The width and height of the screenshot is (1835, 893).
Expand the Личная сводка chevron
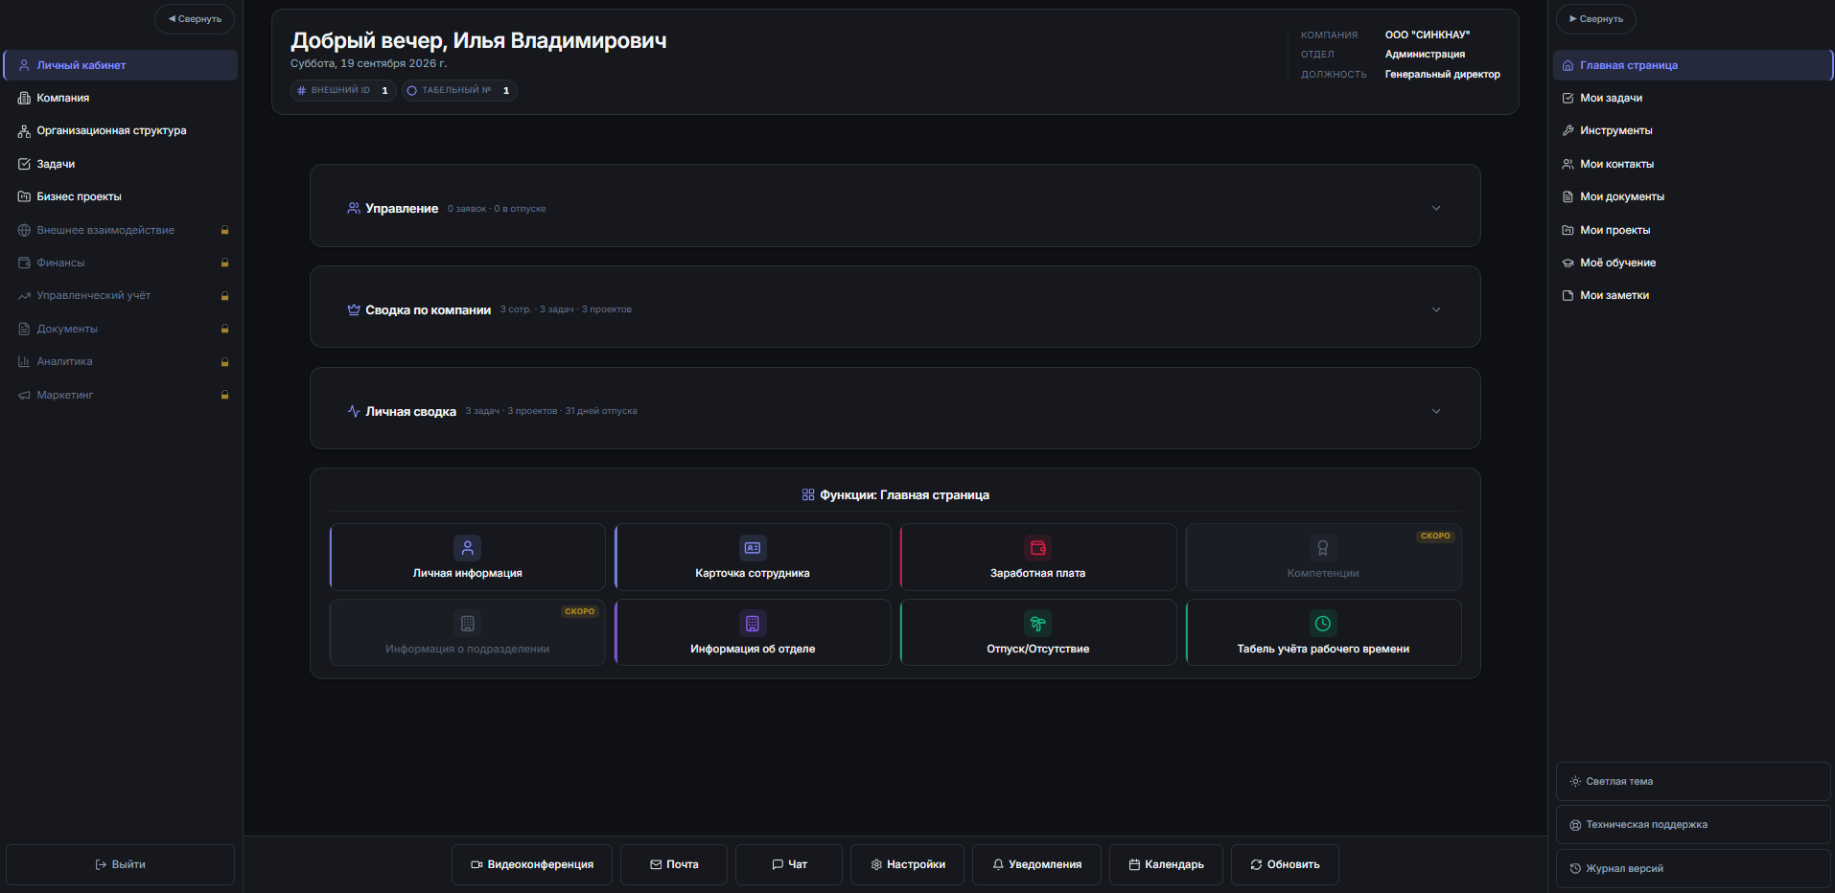pyautogui.click(x=1436, y=411)
